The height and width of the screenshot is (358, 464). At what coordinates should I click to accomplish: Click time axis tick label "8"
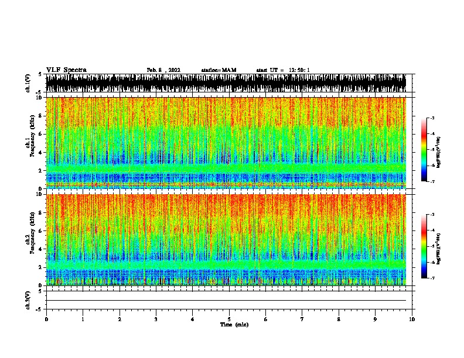click(339, 319)
